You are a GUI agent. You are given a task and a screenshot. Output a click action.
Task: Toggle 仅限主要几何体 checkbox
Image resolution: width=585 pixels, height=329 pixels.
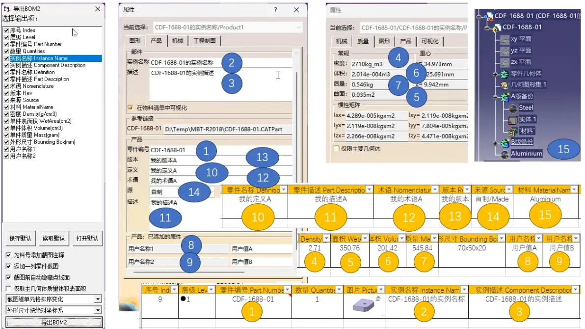[337, 149]
